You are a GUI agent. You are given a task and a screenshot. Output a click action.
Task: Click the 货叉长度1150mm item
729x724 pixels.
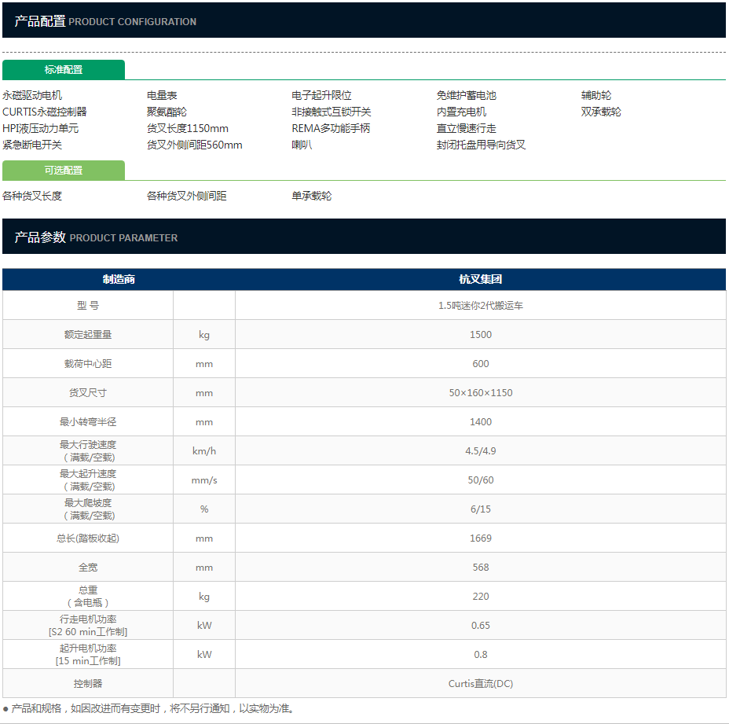pos(188,128)
